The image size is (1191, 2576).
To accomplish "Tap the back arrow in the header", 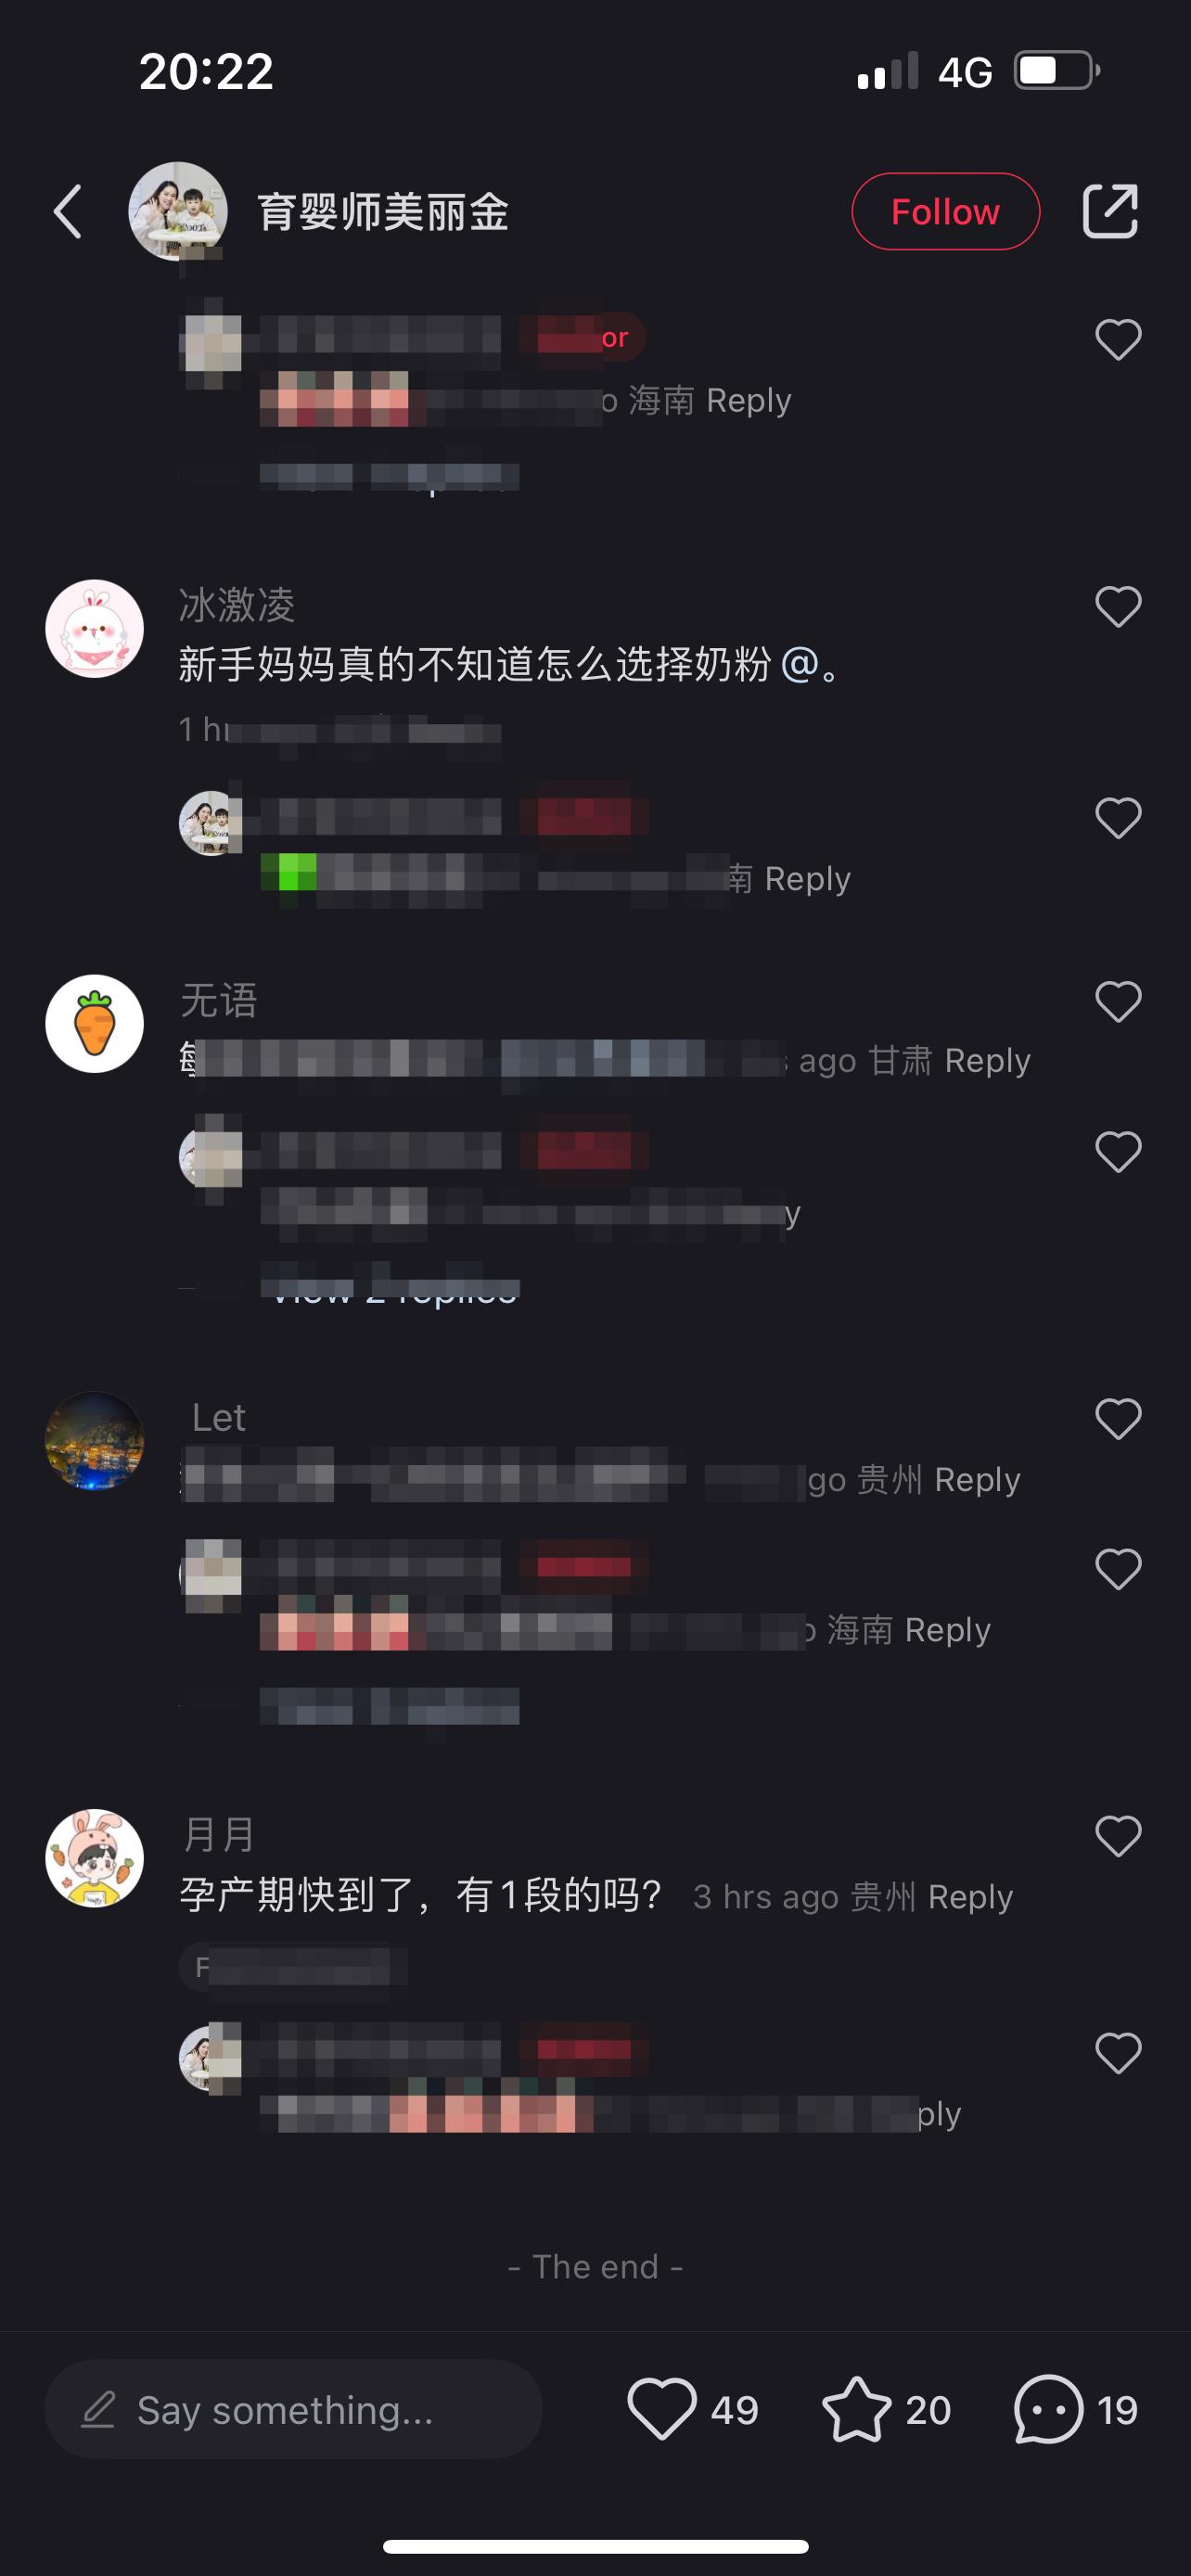I will 68,212.
